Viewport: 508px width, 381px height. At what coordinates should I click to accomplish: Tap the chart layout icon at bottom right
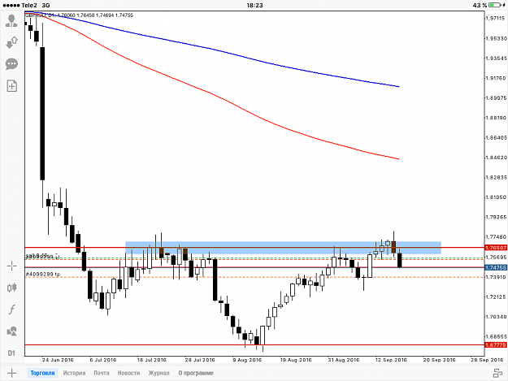[x=497, y=373]
